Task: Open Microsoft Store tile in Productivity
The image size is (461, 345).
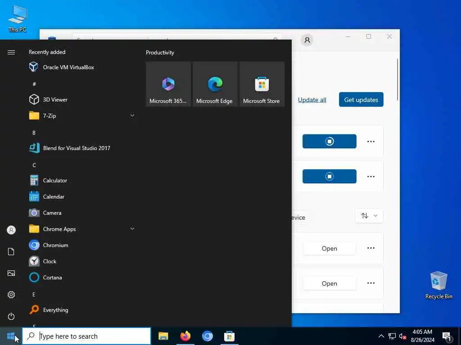Action: (x=262, y=84)
